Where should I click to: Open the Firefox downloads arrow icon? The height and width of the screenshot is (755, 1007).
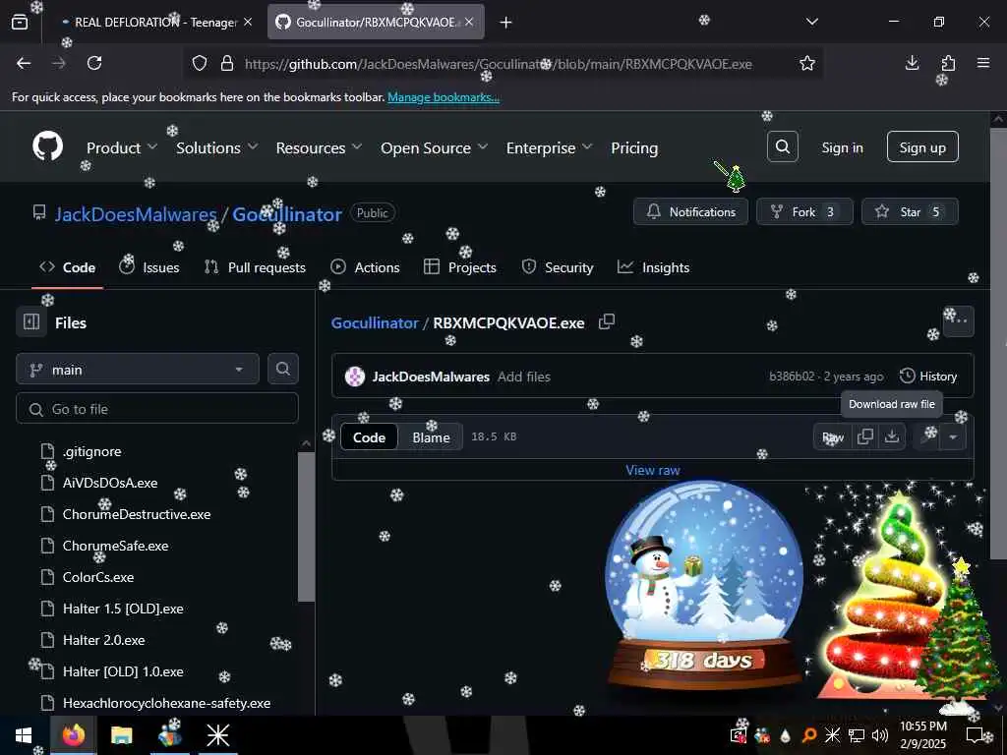tap(912, 63)
